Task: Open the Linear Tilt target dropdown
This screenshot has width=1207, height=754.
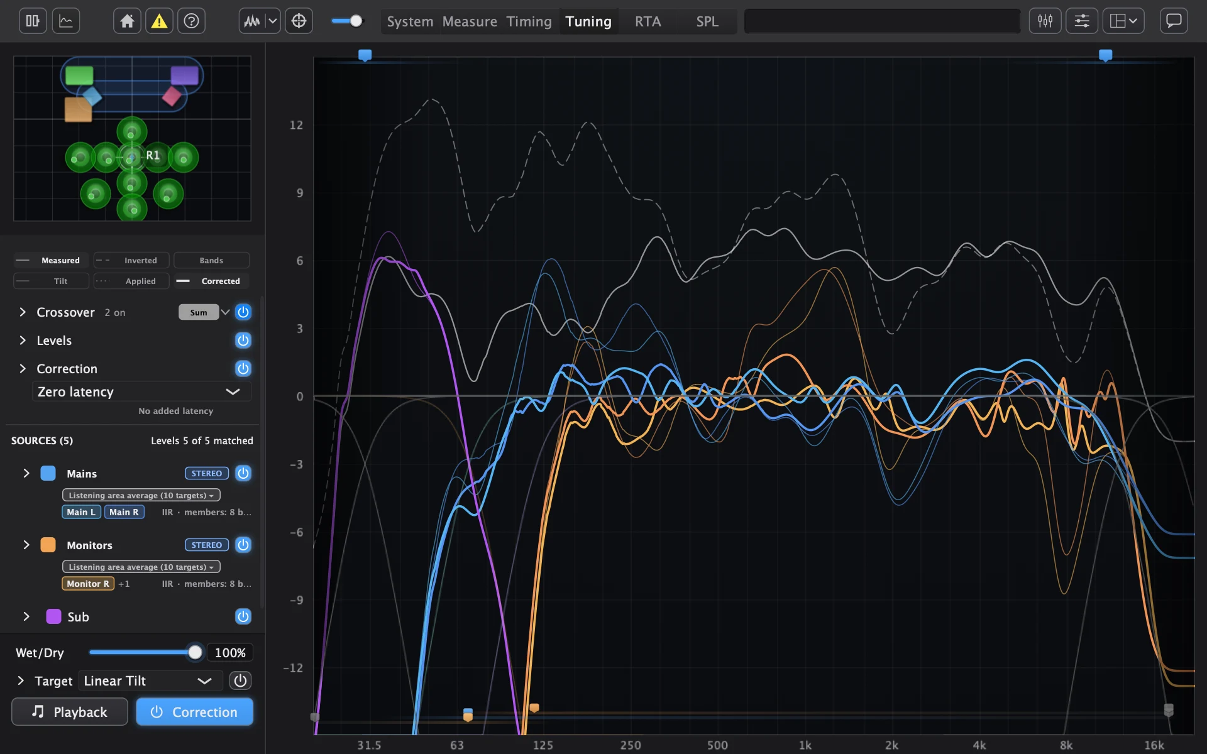Action: coord(150,680)
